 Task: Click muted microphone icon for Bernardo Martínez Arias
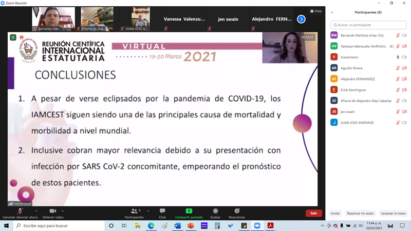pos(398,35)
